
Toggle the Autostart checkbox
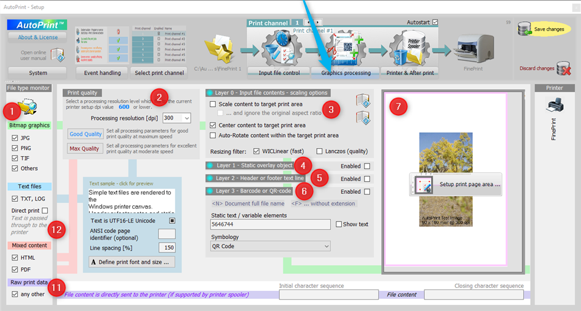[x=435, y=22]
